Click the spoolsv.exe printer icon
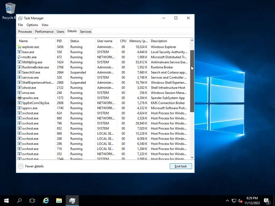 19,98
